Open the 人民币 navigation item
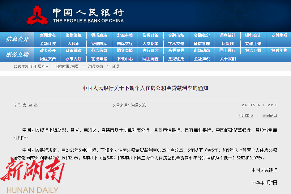Viewport: 291px width, 194px height. [74, 44]
